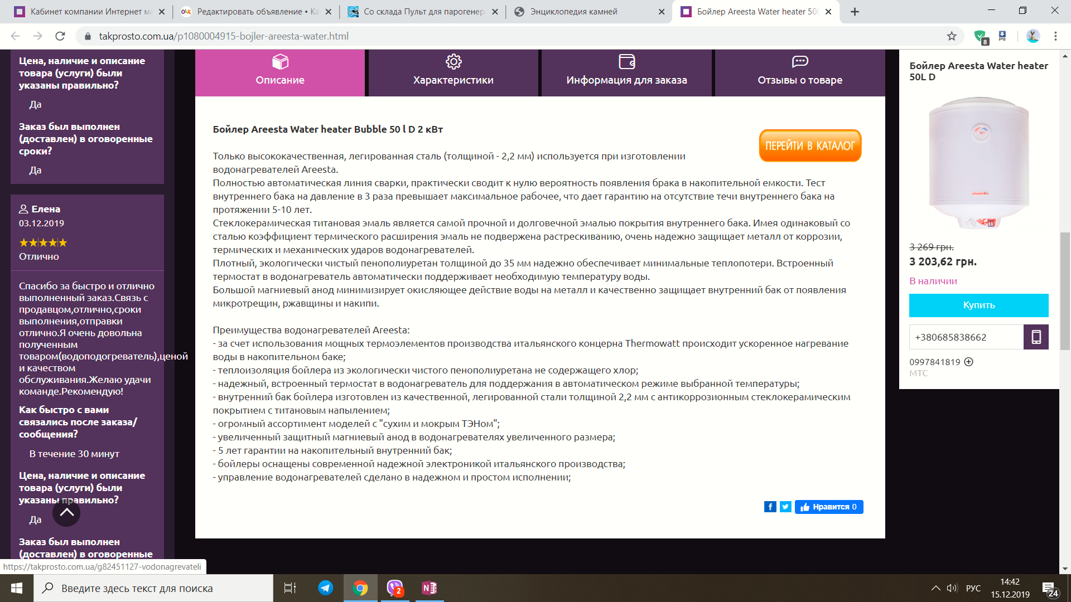1071x602 pixels.
Task: Open the Chrome profile avatar
Action: click(x=1033, y=36)
